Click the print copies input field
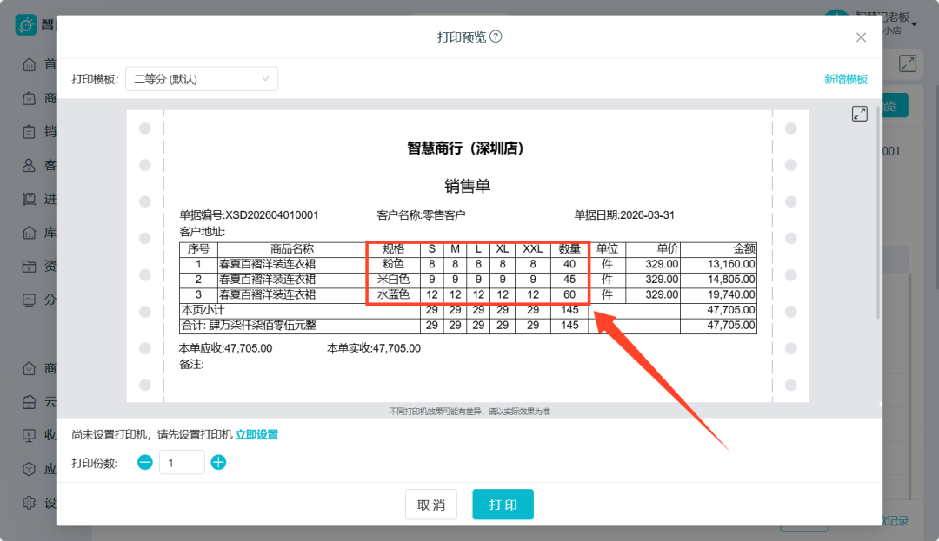 click(x=182, y=463)
